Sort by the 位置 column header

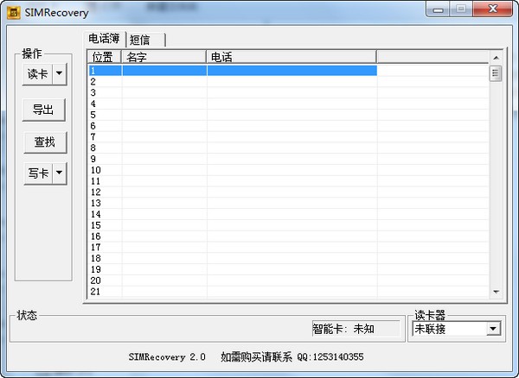(x=104, y=57)
